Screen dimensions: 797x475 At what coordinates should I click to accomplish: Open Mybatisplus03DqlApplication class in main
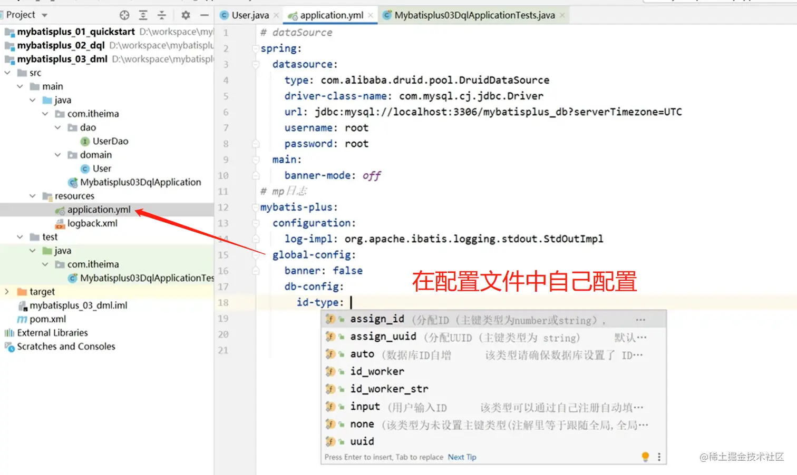point(140,182)
